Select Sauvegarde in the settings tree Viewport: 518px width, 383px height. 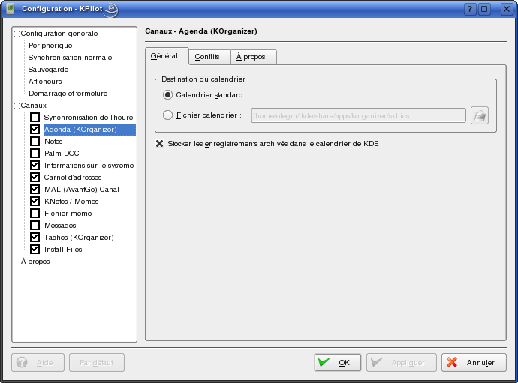48,70
